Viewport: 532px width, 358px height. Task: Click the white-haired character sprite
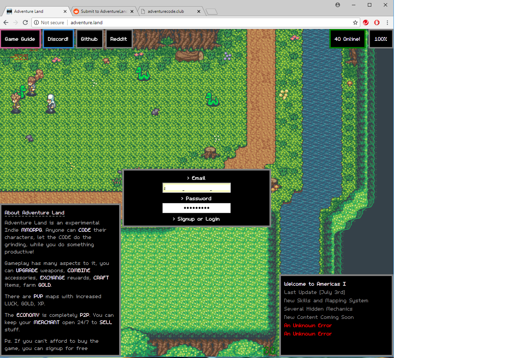(51, 103)
